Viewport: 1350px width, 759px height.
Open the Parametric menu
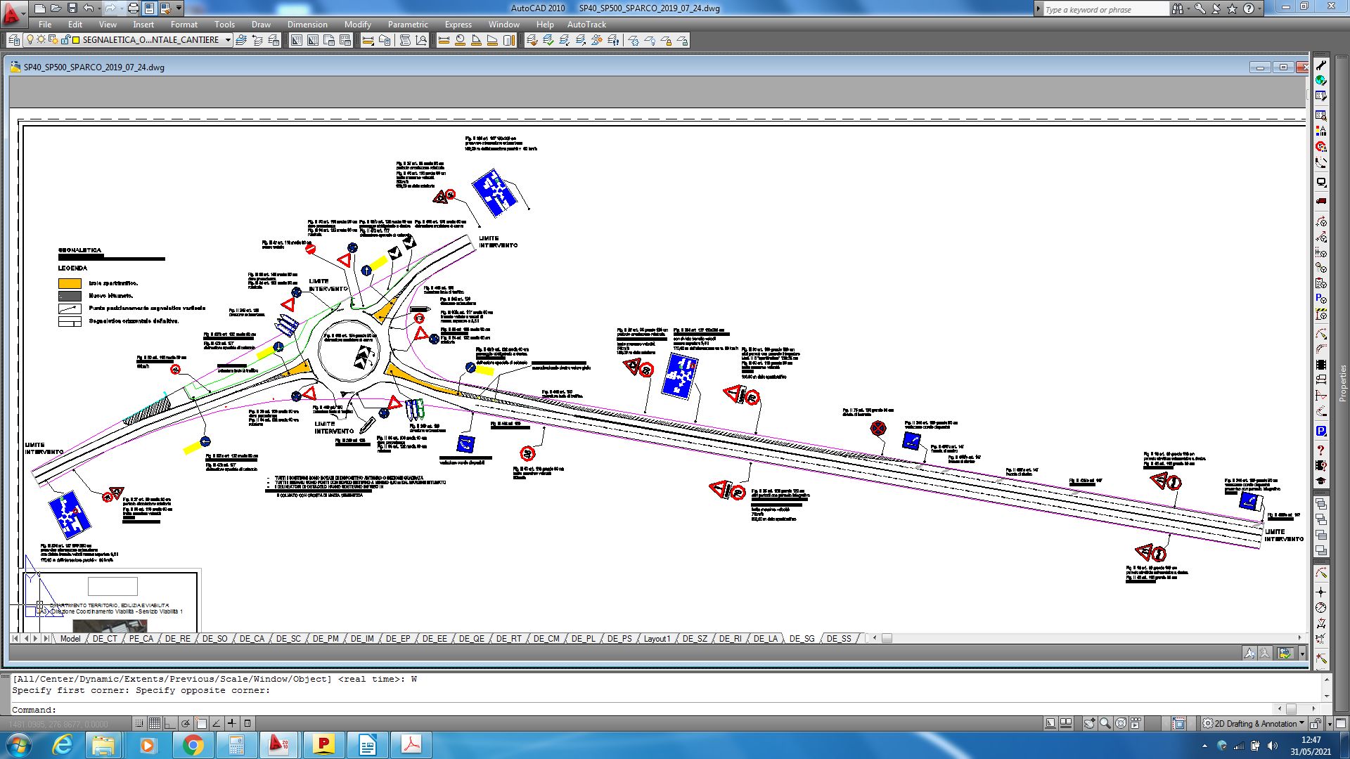(x=408, y=24)
